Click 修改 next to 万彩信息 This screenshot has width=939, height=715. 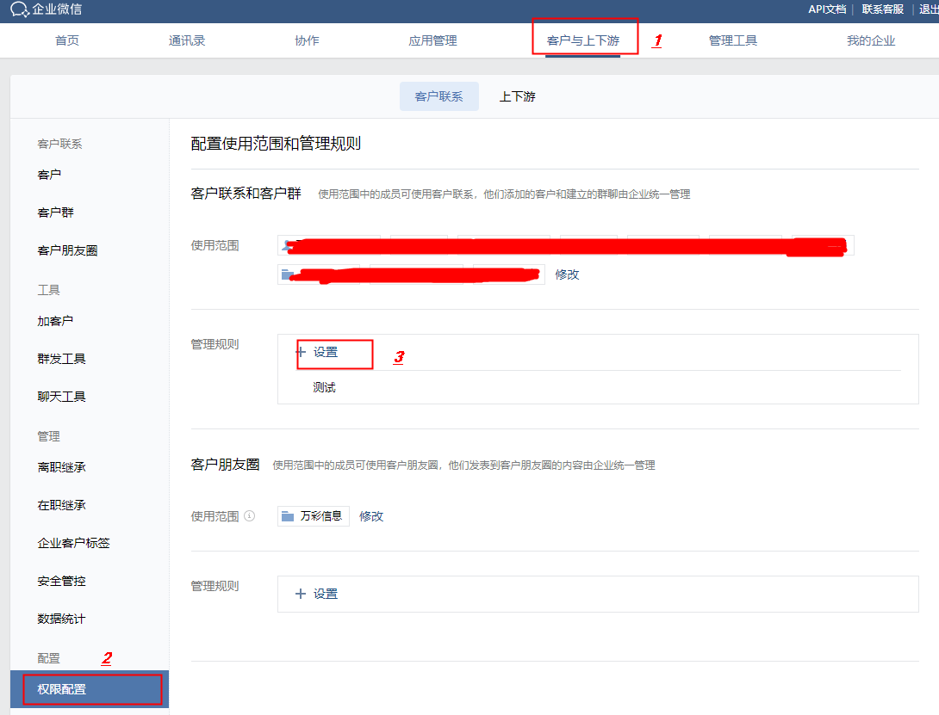tap(371, 516)
